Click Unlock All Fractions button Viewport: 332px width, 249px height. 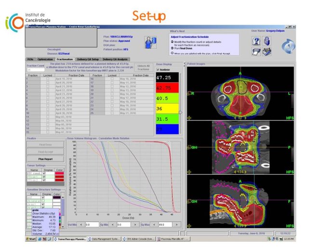tap(143, 68)
